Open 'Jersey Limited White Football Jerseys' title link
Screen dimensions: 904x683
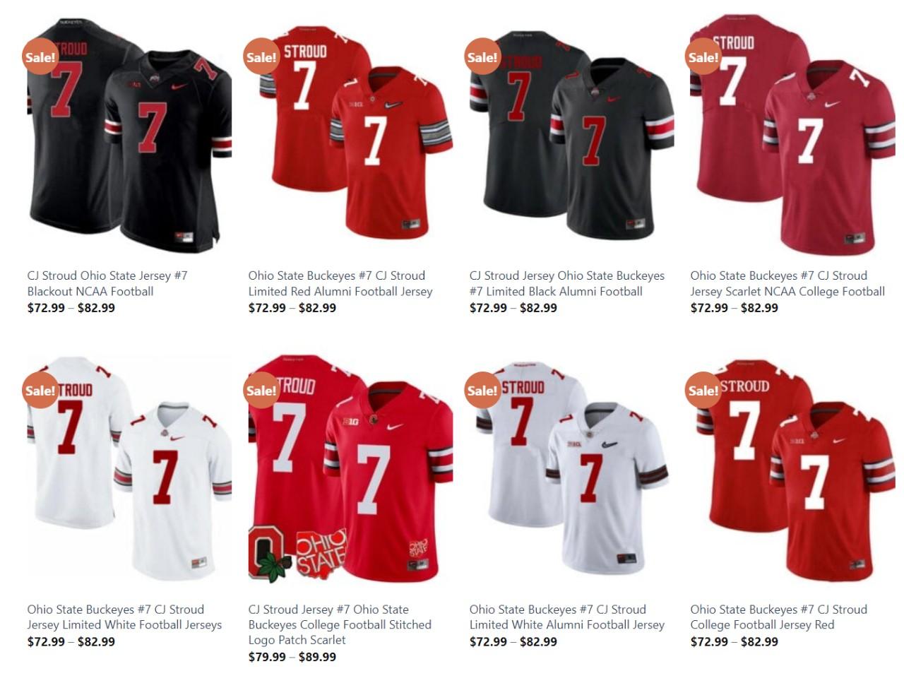[x=124, y=625]
